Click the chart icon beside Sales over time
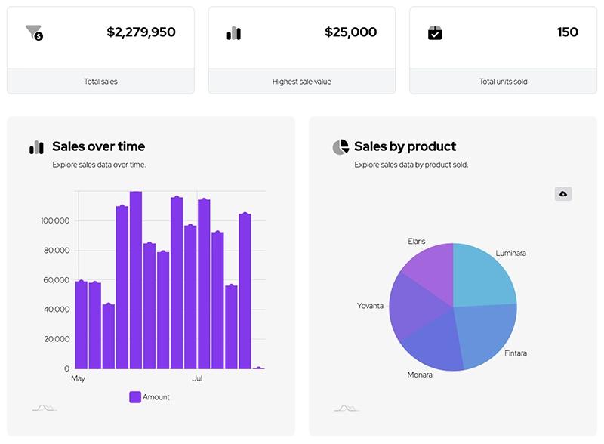This screenshot has height=444, width=604. (x=36, y=147)
